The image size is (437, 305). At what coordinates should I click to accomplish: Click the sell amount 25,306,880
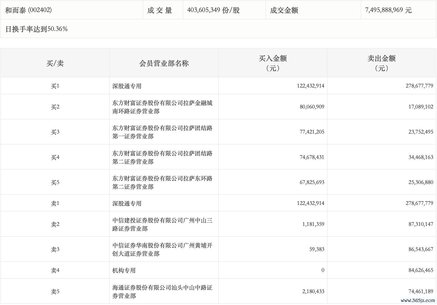(x=421, y=182)
